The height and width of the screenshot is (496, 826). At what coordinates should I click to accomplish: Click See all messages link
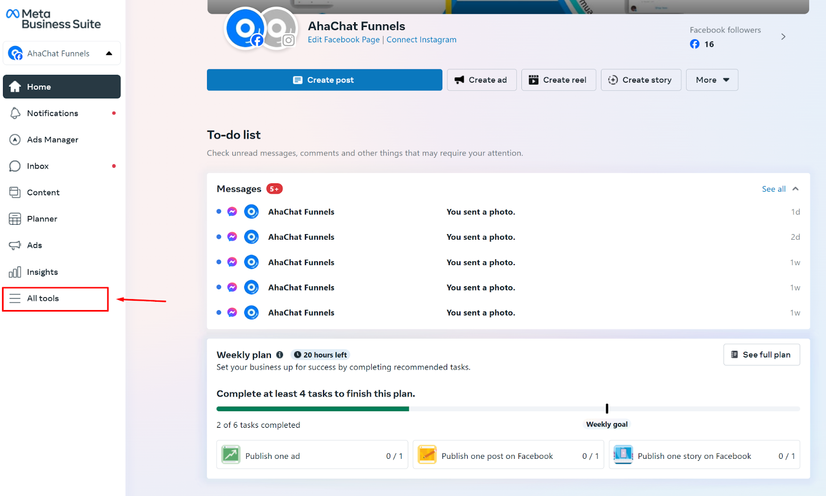[x=774, y=189]
